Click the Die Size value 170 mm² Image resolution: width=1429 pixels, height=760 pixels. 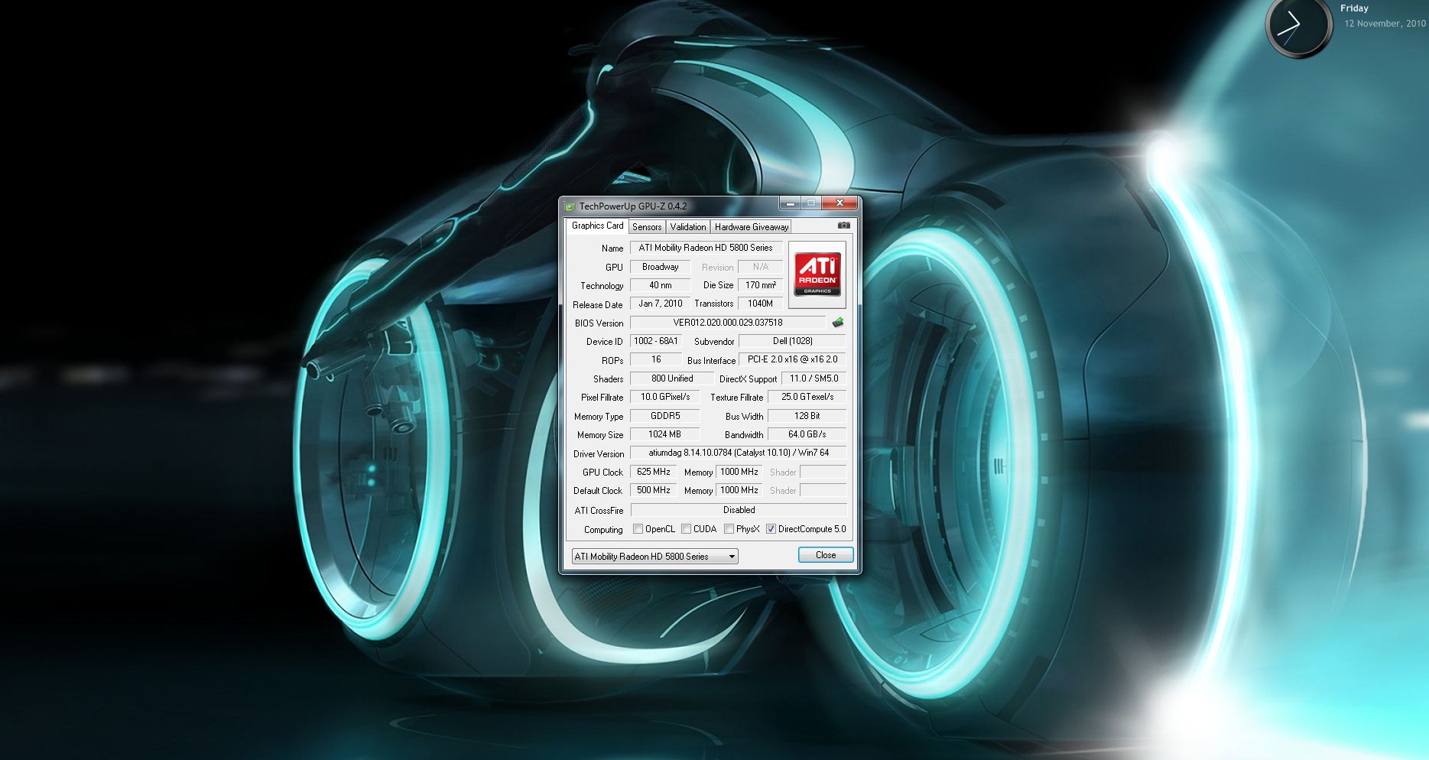click(760, 285)
